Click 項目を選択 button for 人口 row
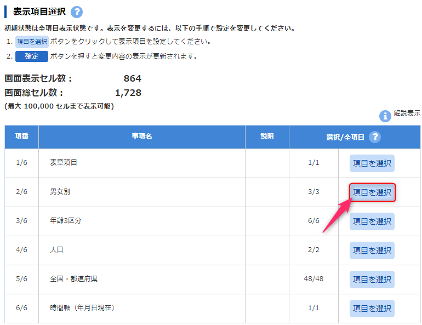422x325 pixels. tap(372, 250)
